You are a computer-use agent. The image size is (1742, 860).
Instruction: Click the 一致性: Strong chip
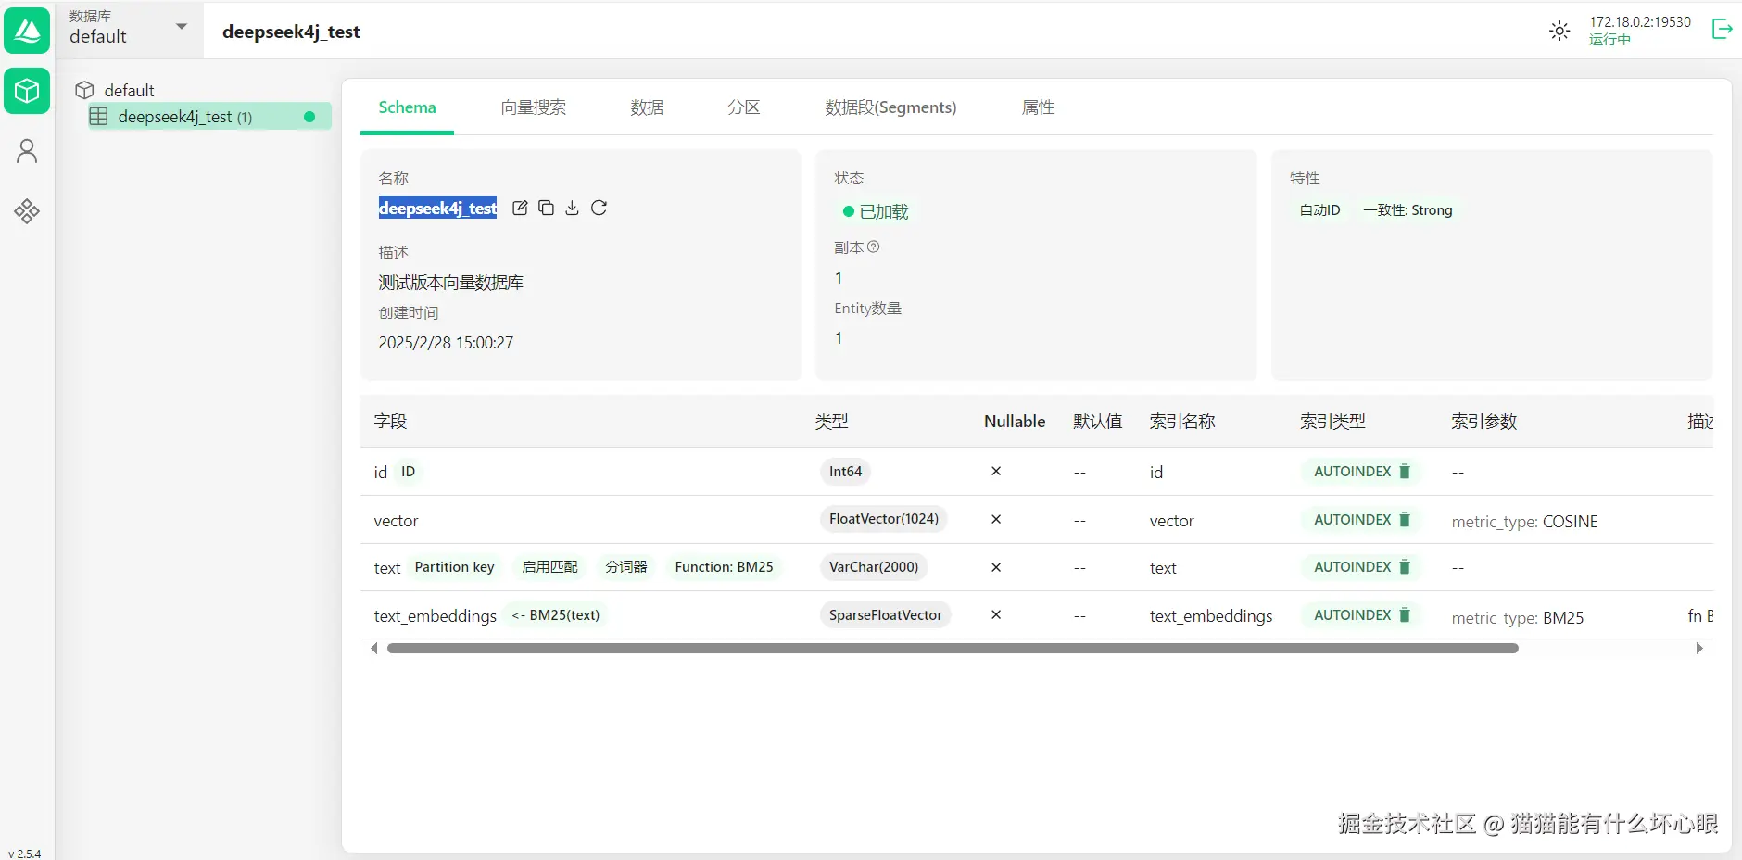point(1407,210)
